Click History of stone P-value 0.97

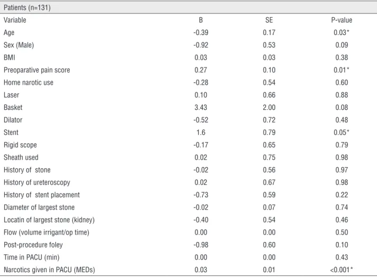(x=341, y=170)
